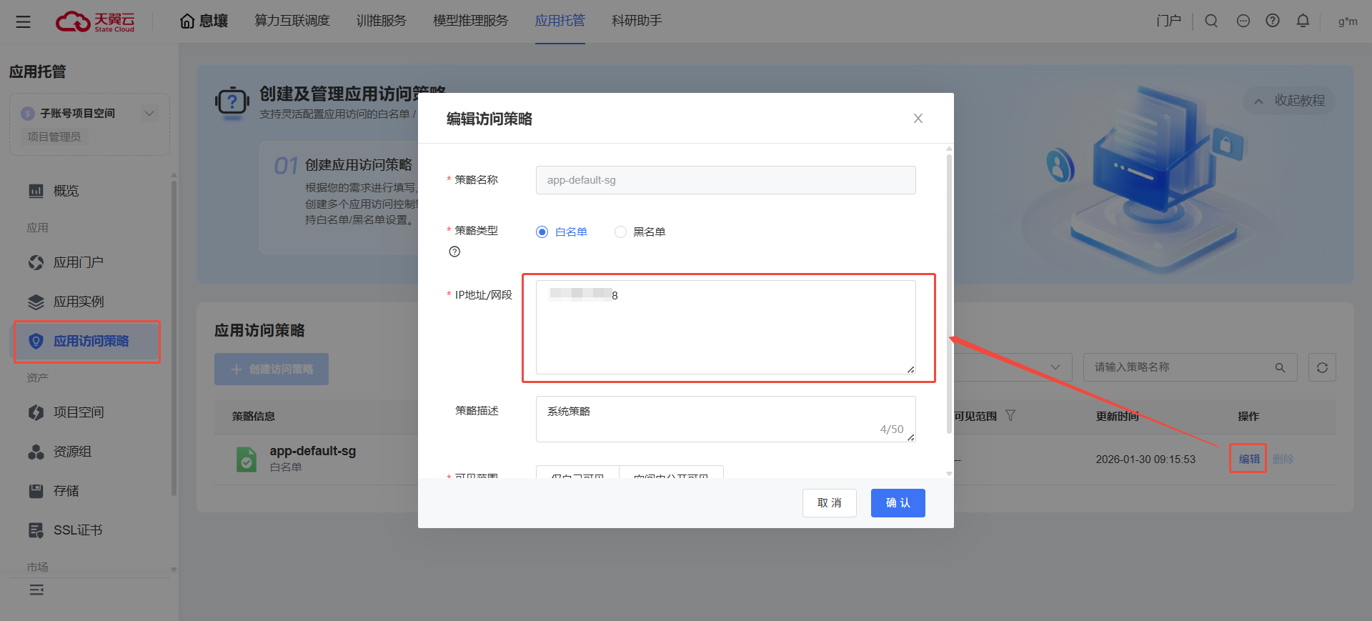Click the 取消 button in dialog
This screenshot has height=621, width=1372.
point(829,503)
